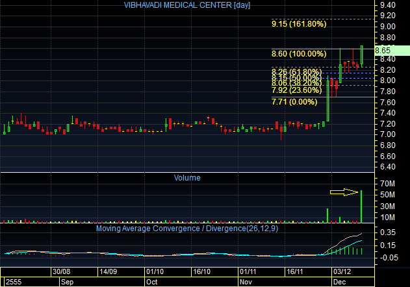Click the 0.35 MACD axis value

pyautogui.click(x=388, y=232)
